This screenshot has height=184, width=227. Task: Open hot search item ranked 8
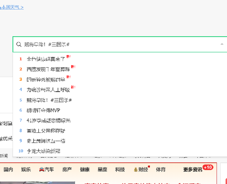tap(46, 131)
